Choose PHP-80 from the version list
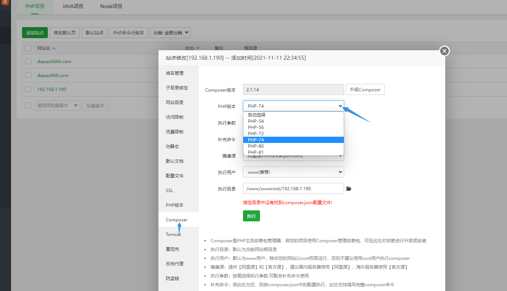 [293, 146]
